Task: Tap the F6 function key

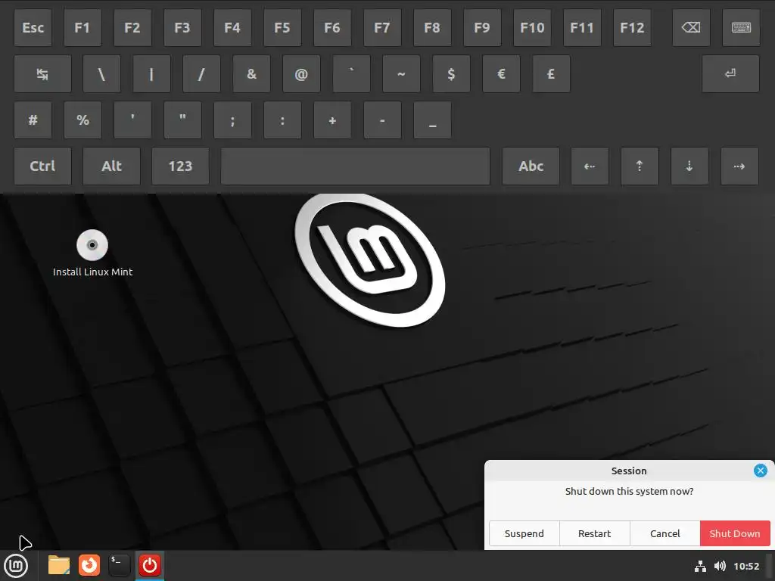Action: point(332,28)
